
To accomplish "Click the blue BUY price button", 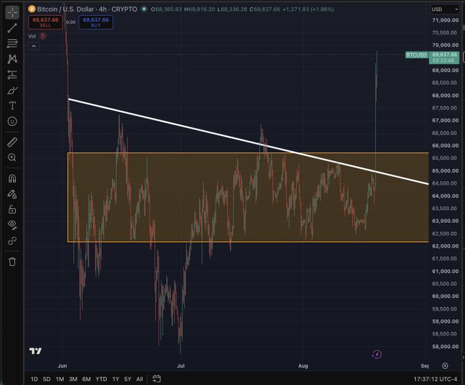I will point(96,23).
